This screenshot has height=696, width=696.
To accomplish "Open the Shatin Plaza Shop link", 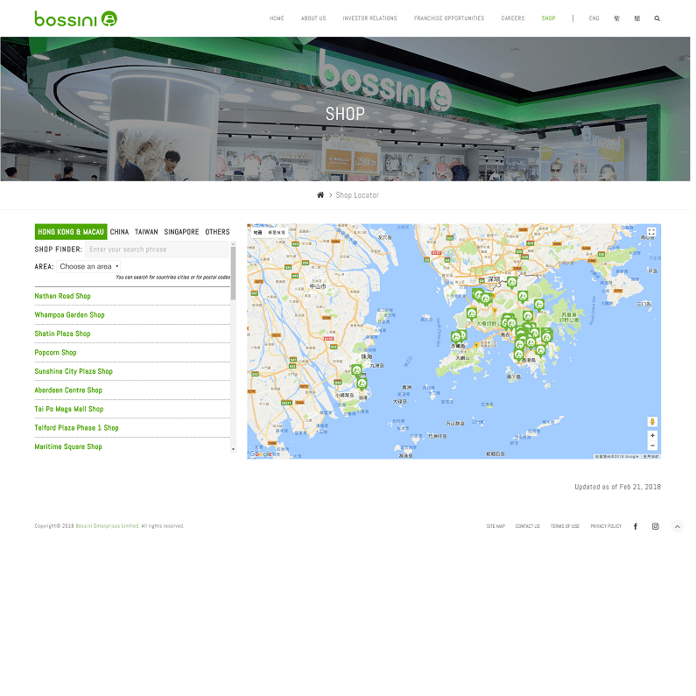I will (x=62, y=334).
